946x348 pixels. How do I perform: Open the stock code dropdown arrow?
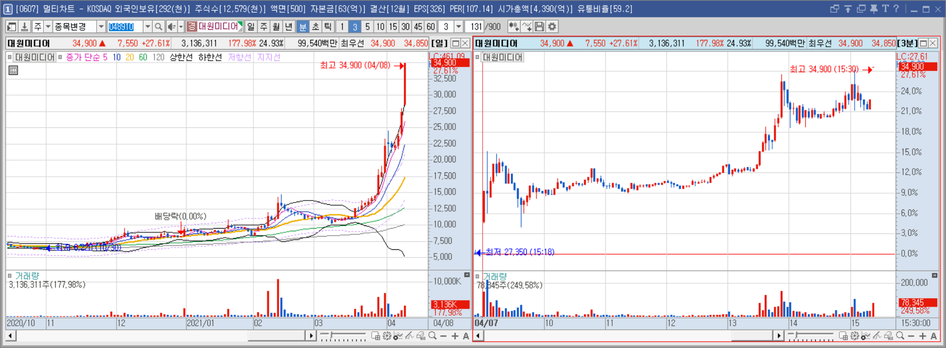click(x=147, y=27)
